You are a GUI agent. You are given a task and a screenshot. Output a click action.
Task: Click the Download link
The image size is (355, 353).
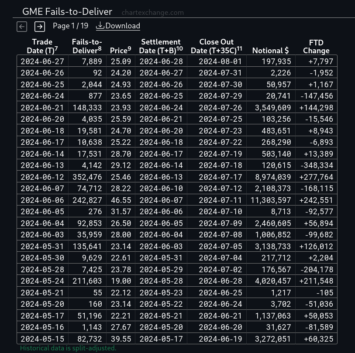coord(118,26)
